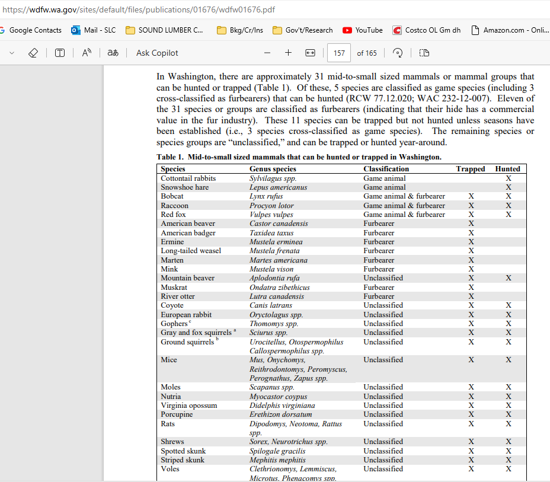Click the 'Hunted' column header
550x482 pixels.
pos(507,169)
